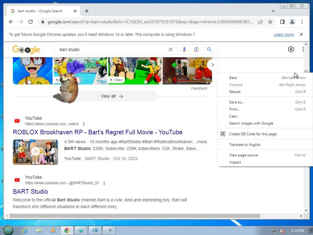The image size is (313, 235).
Task: Click the horizontal scrollbar left arrow
Action: pyautogui.click(x=7, y=216)
